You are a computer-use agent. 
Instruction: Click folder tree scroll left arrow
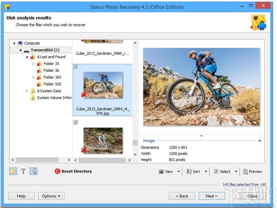pyautogui.click(x=12, y=160)
